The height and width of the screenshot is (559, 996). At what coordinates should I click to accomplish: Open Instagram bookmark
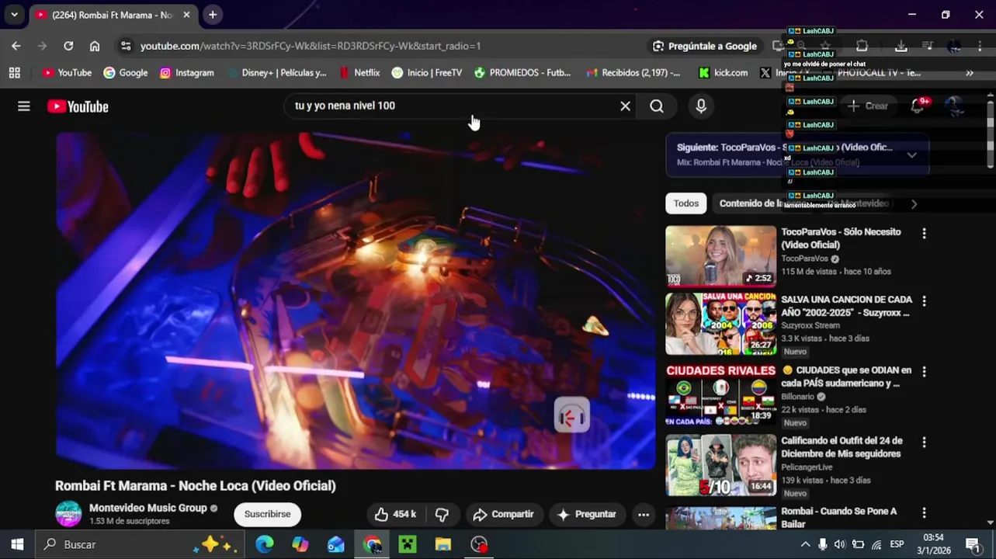point(186,72)
